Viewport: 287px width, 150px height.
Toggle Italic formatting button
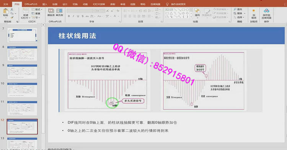tap(73, 16)
